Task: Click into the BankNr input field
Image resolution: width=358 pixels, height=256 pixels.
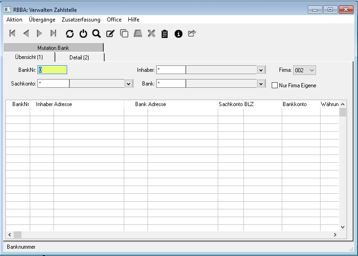Action: click(53, 70)
